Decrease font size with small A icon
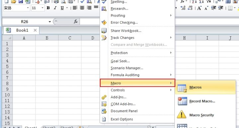 click(206, 8)
